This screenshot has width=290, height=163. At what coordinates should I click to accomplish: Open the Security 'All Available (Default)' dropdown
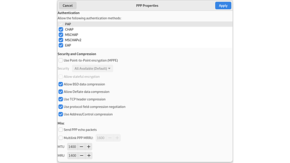[93, 69]
